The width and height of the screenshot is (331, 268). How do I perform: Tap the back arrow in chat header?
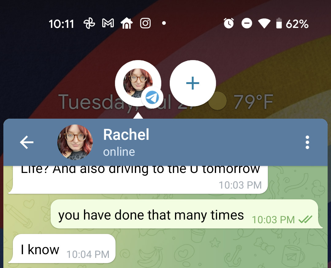coord(27,142)
